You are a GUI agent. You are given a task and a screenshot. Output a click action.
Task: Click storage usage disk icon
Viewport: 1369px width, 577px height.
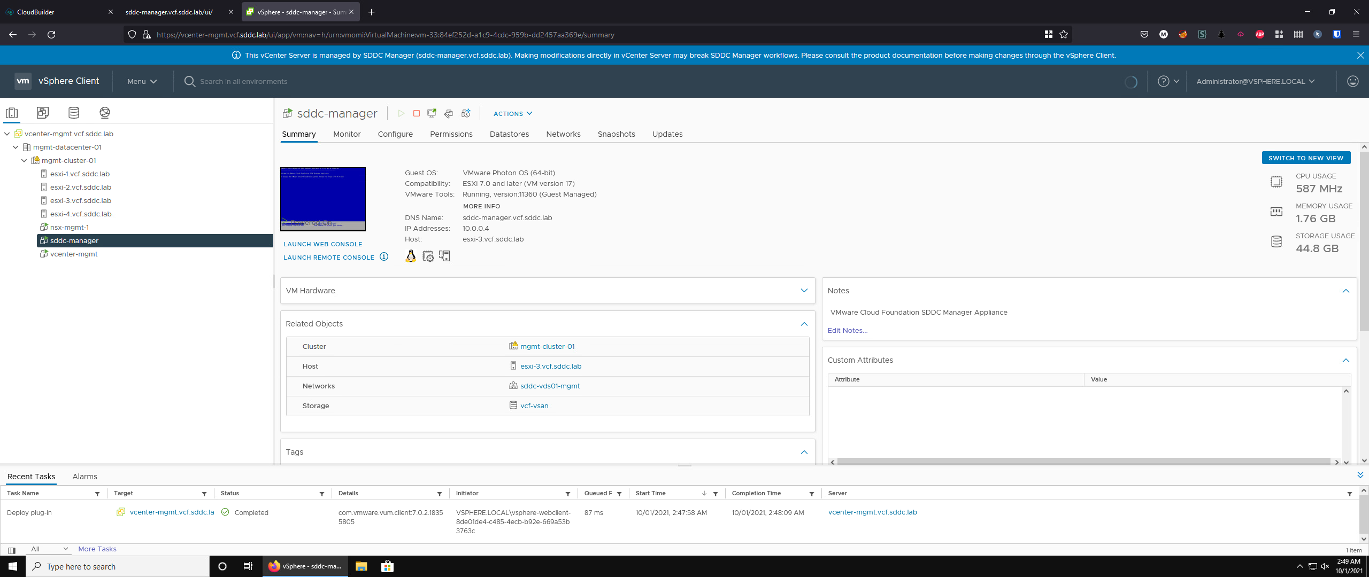[1276, 241]
